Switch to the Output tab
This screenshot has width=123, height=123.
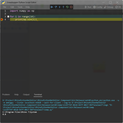point(26,95)
